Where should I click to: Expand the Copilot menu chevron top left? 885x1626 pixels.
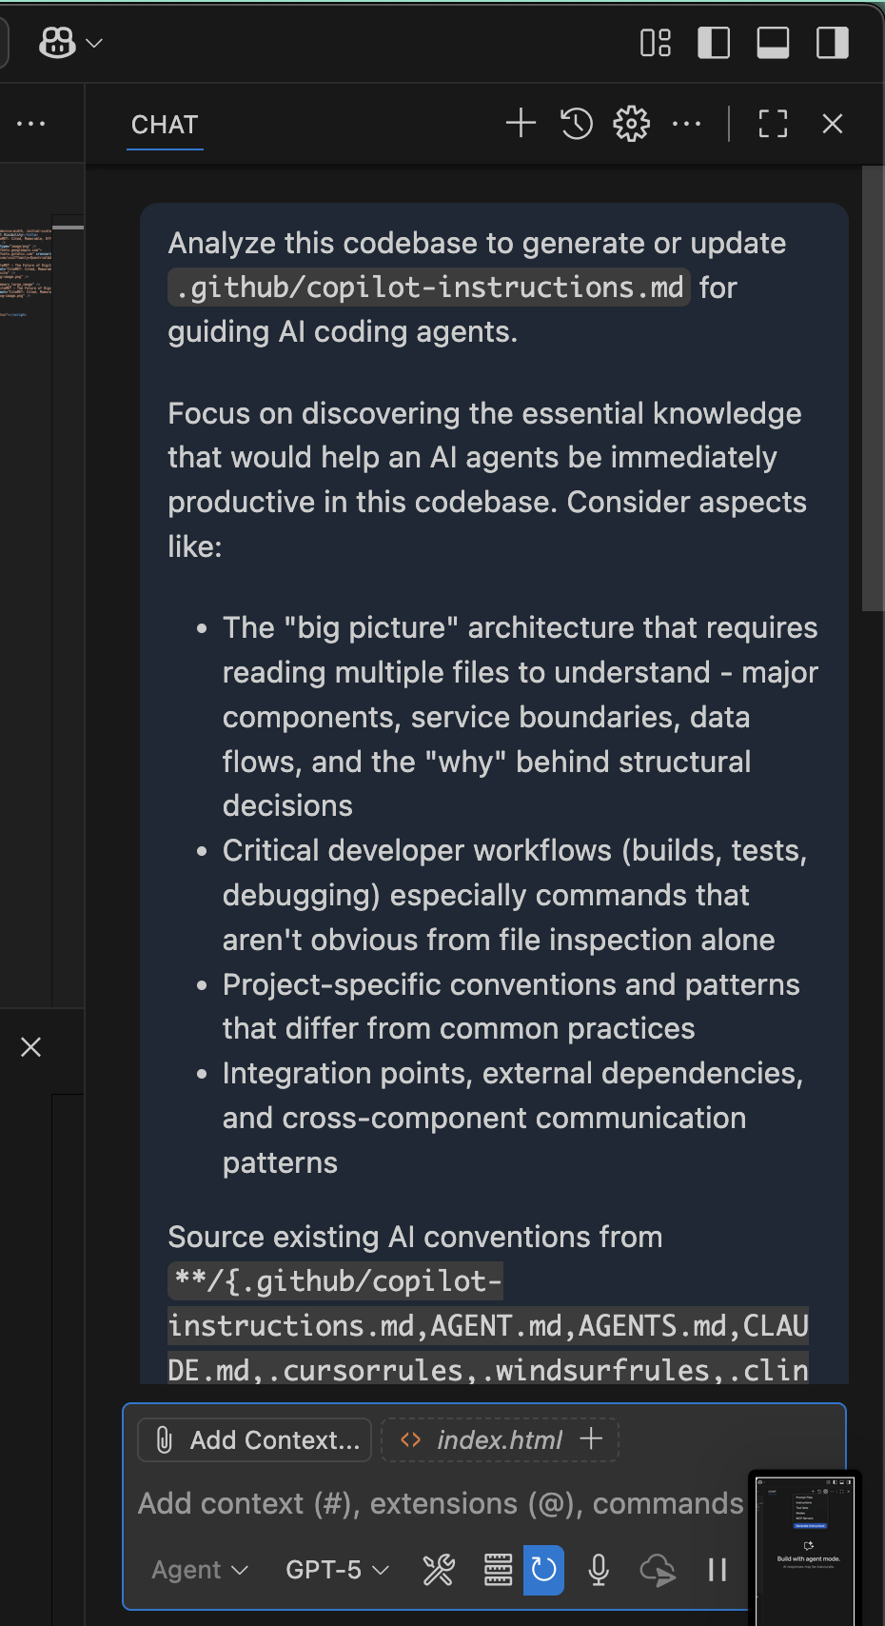click(91, 42)
